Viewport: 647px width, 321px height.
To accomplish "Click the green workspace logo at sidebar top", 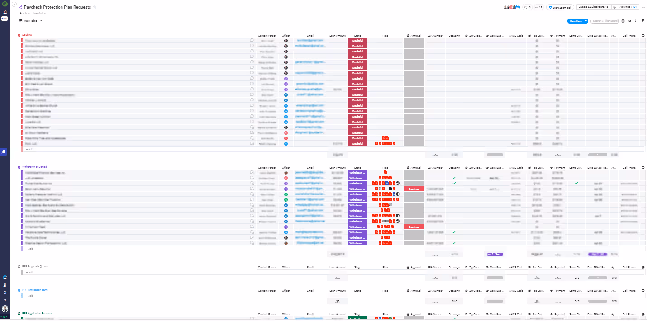I will point(5,5).
